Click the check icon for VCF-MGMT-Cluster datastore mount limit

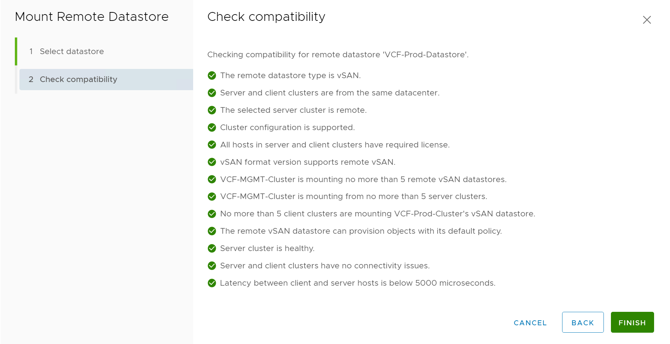[212, 179]
